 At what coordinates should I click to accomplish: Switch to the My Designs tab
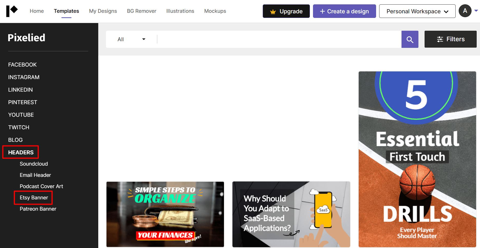point(103,11)
